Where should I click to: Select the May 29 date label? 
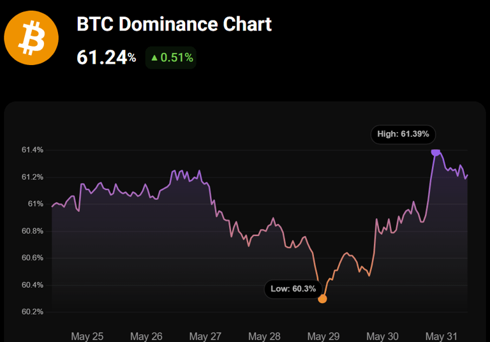(323, 336)
